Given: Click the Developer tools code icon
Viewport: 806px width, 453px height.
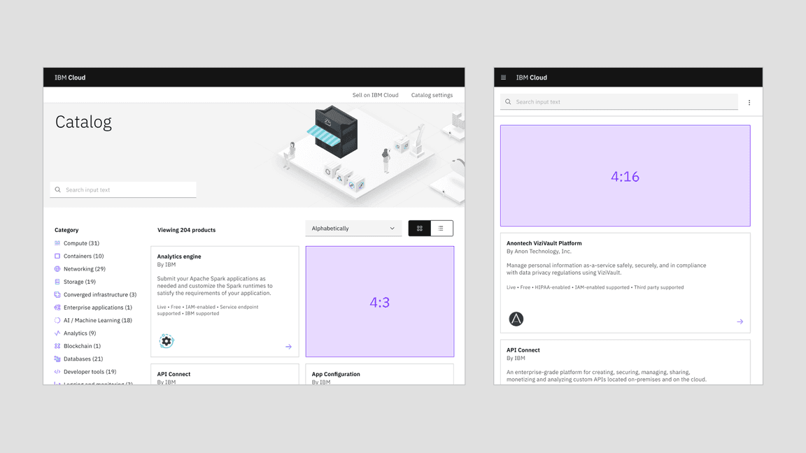Looking at the screenshot, I should point(57,371).
